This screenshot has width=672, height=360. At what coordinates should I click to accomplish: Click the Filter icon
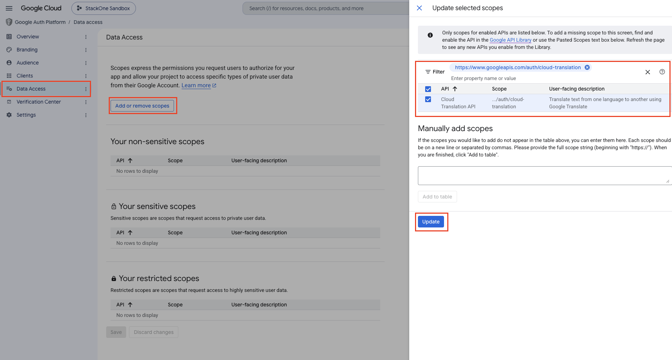tap(428, 72)
